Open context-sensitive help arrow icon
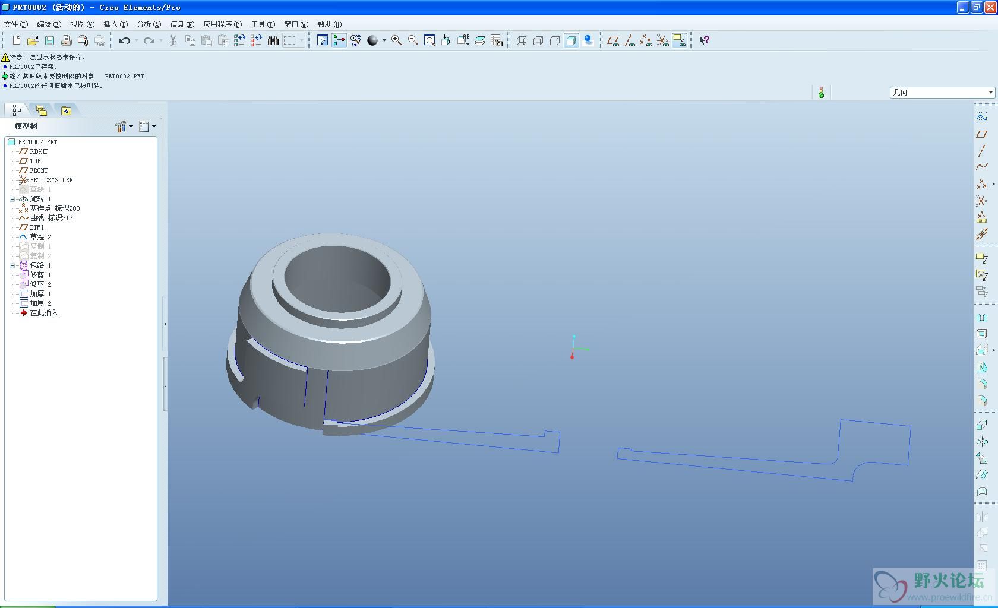998x608 pixels. 704,40
